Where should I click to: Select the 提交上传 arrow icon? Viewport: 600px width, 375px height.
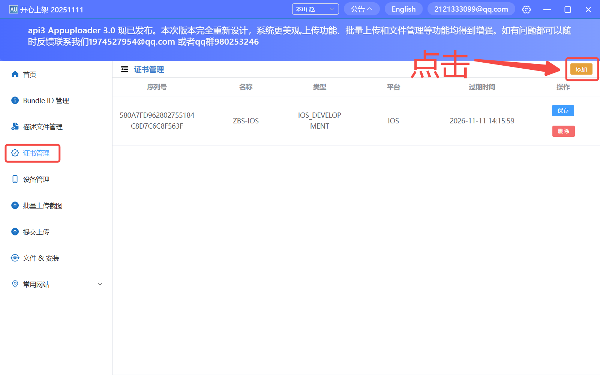click(x=15, y=231)
